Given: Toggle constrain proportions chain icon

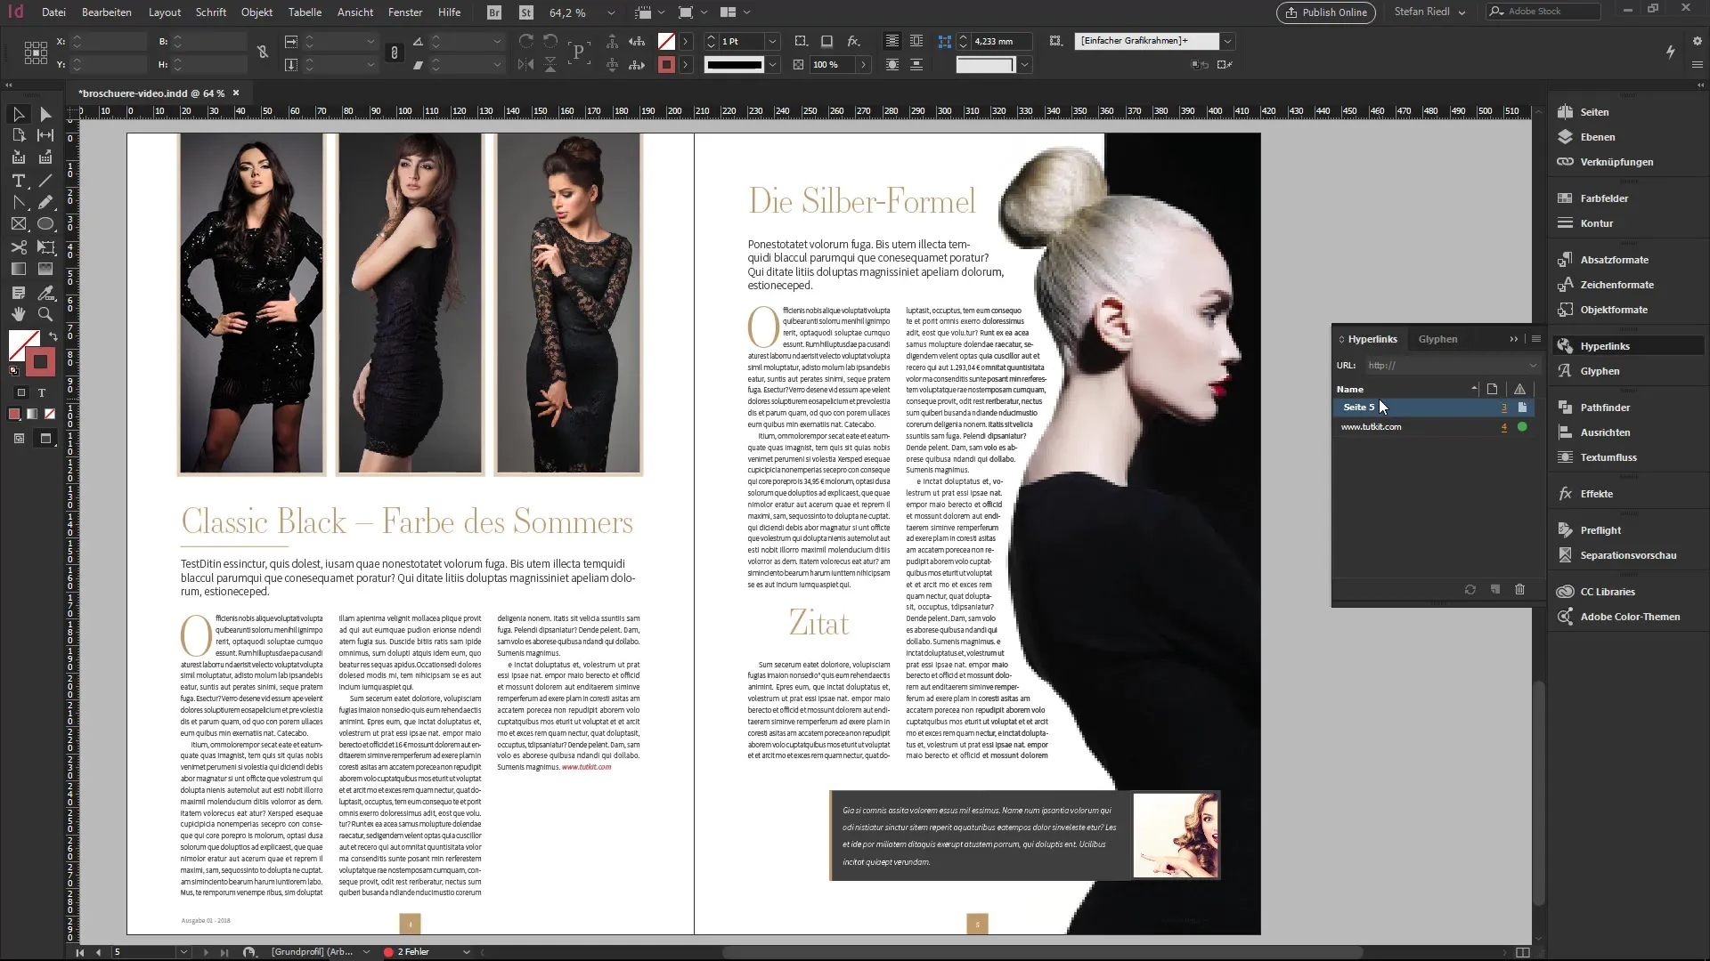Looking at the screenshot, I should (x=394, y=52).
